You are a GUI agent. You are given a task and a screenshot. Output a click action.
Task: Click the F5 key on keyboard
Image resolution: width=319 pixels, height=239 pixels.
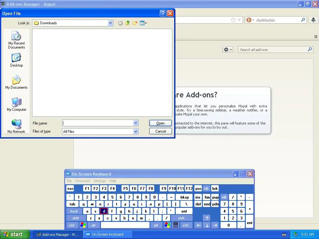126,188
